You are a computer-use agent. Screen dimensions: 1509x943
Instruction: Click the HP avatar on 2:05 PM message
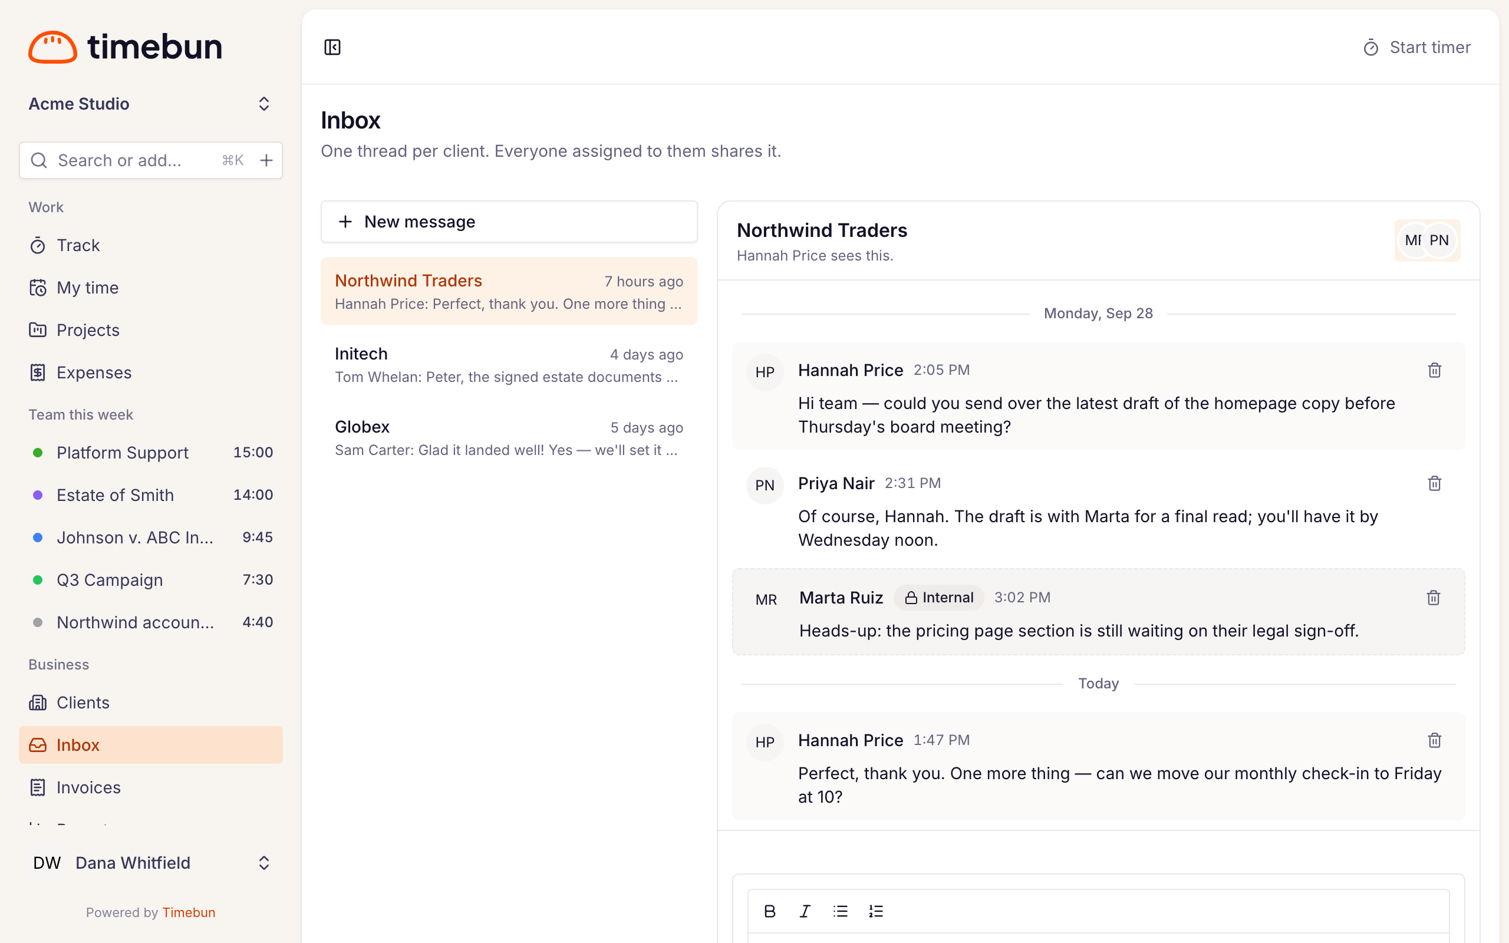[765, 372]
